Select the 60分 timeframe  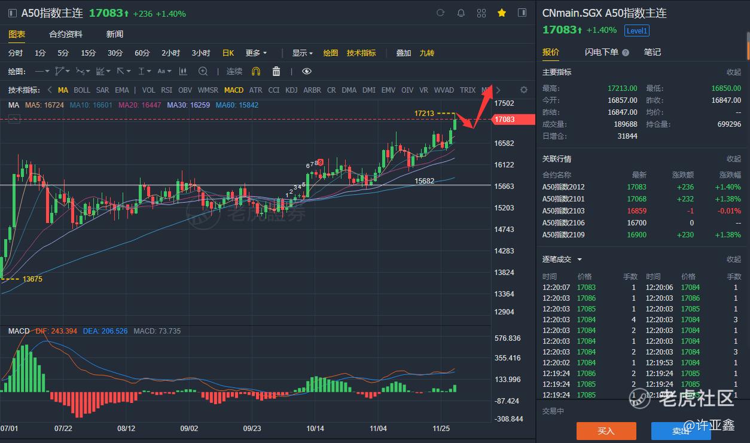(x=142, y=53)
